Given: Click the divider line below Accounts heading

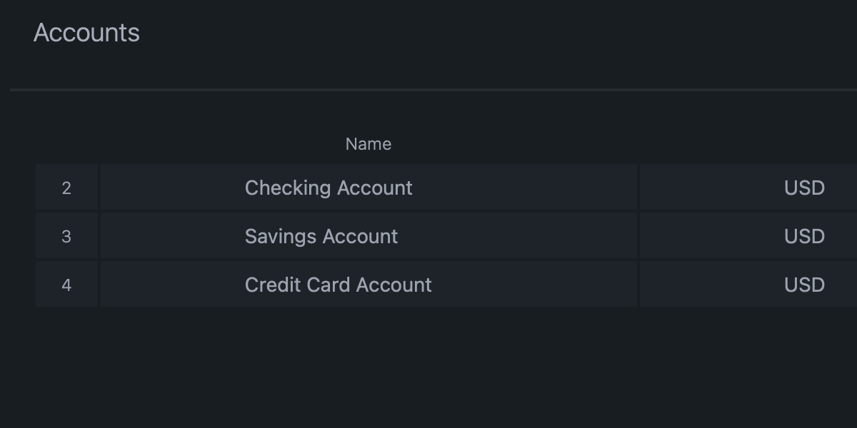Looking at the screenshot, I should tap(433, 90).
